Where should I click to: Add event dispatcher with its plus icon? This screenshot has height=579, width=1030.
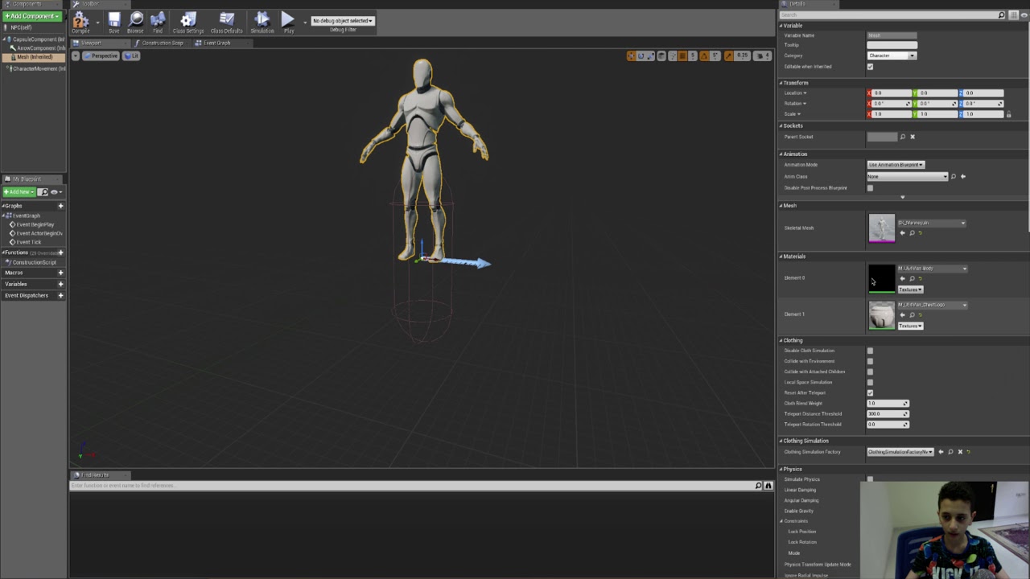coord(60,295)
